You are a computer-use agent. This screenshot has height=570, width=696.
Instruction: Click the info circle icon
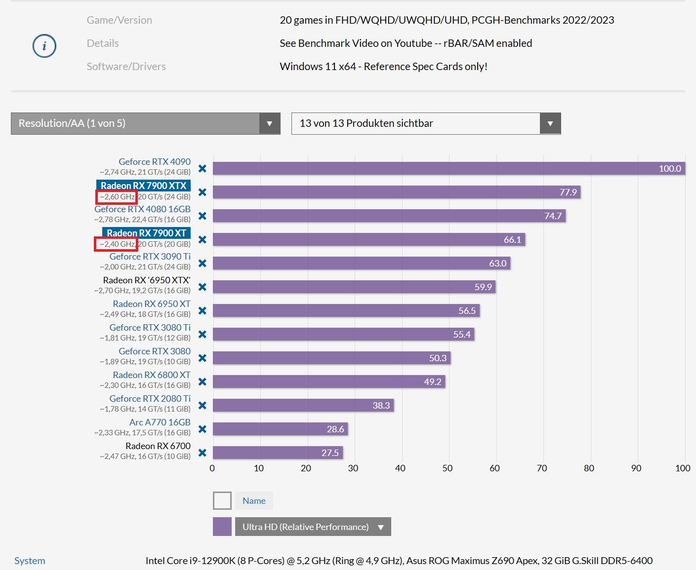[44, 46]
